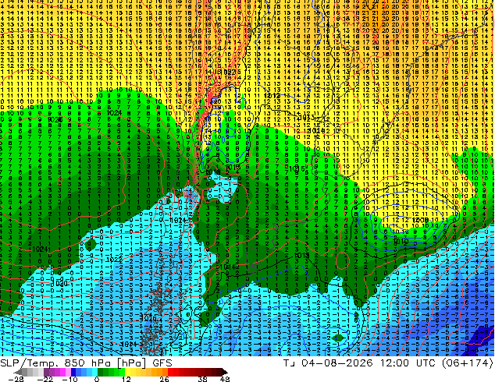
Task: Pick the bright yellow legend swatch
Action: [127, 372]
